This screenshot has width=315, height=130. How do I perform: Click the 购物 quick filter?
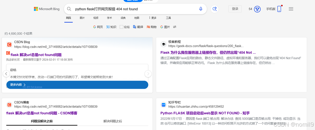[151, 27]
